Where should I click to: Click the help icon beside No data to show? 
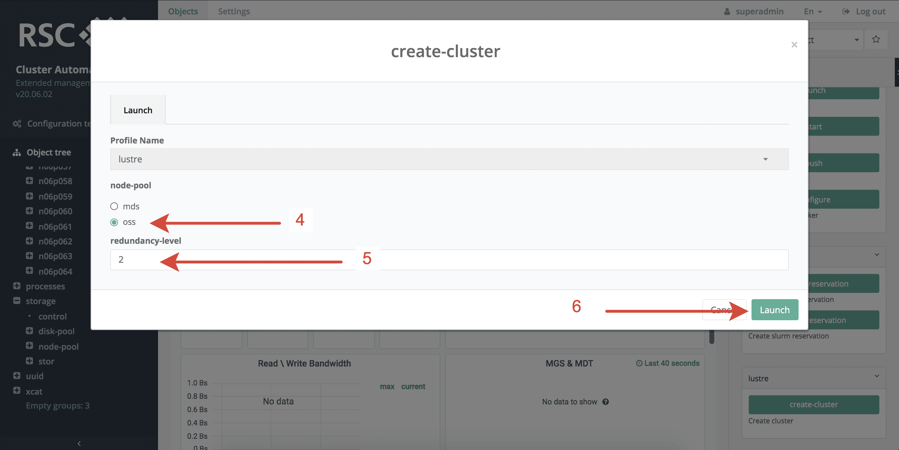(x=606, y=402)
